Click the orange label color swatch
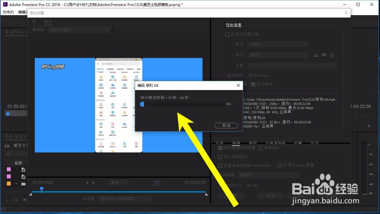The height and width of the screenshot is (214, 380). [9, 184]
